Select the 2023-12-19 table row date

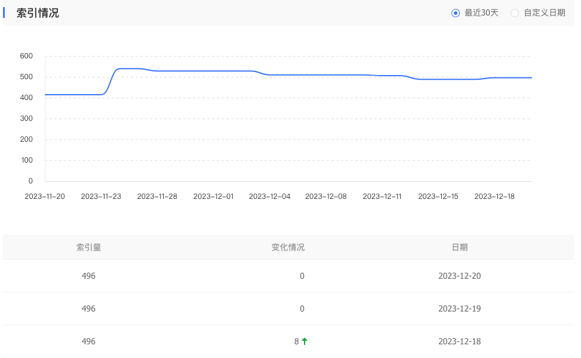459,309
